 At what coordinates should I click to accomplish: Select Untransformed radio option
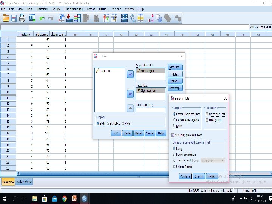(174, 166)
